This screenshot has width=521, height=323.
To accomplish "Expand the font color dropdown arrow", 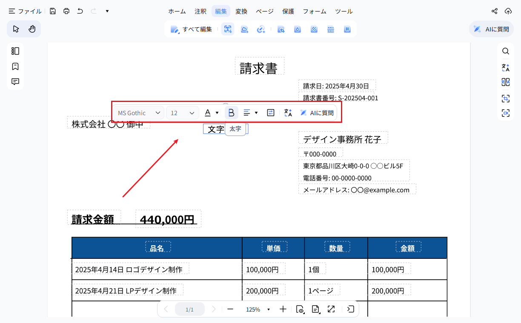I will [x=217, y=113].
